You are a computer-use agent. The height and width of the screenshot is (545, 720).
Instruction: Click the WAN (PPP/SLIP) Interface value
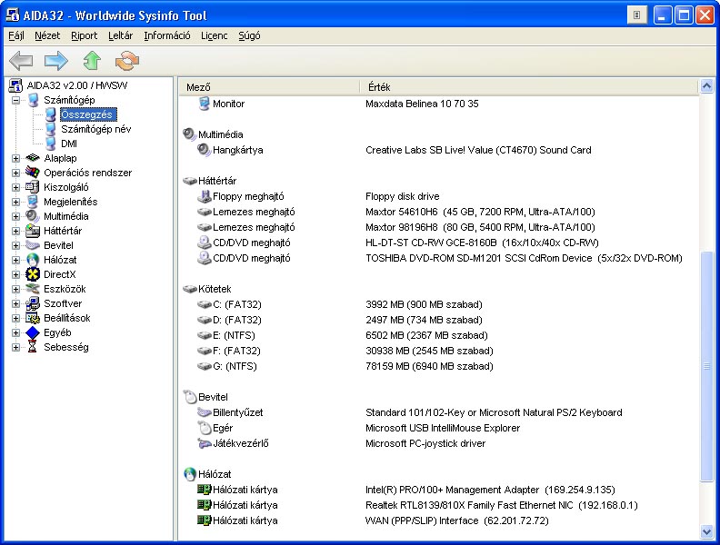click(457, 520)
